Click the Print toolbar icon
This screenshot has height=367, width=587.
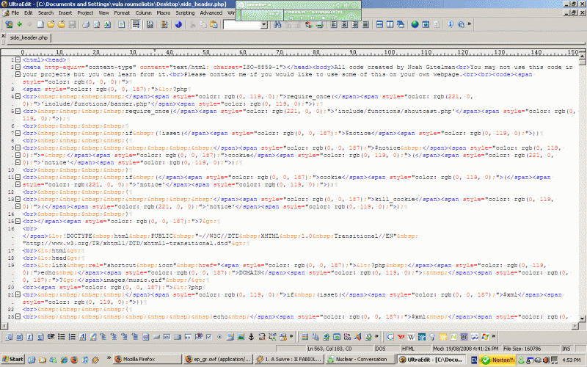pyautogui.click(x=86, y=24)
